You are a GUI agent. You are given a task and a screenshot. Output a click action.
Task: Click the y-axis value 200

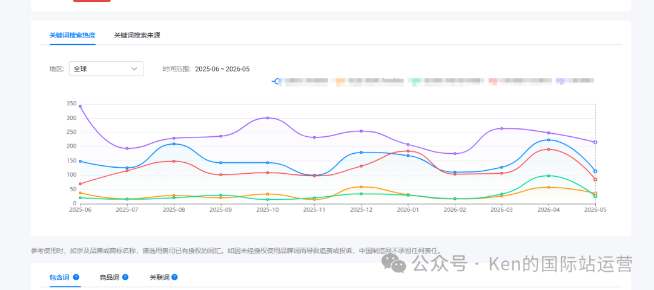[x=71, y=147]
